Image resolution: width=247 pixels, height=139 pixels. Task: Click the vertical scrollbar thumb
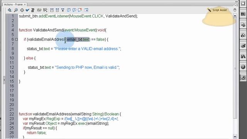tap(235, 68)
